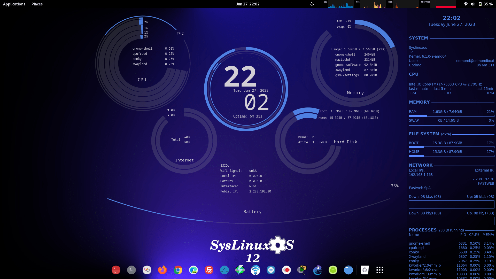Click the WiFi status icon in top bar
This screenshot has width=496, height=279.
[x=466, y=4]
